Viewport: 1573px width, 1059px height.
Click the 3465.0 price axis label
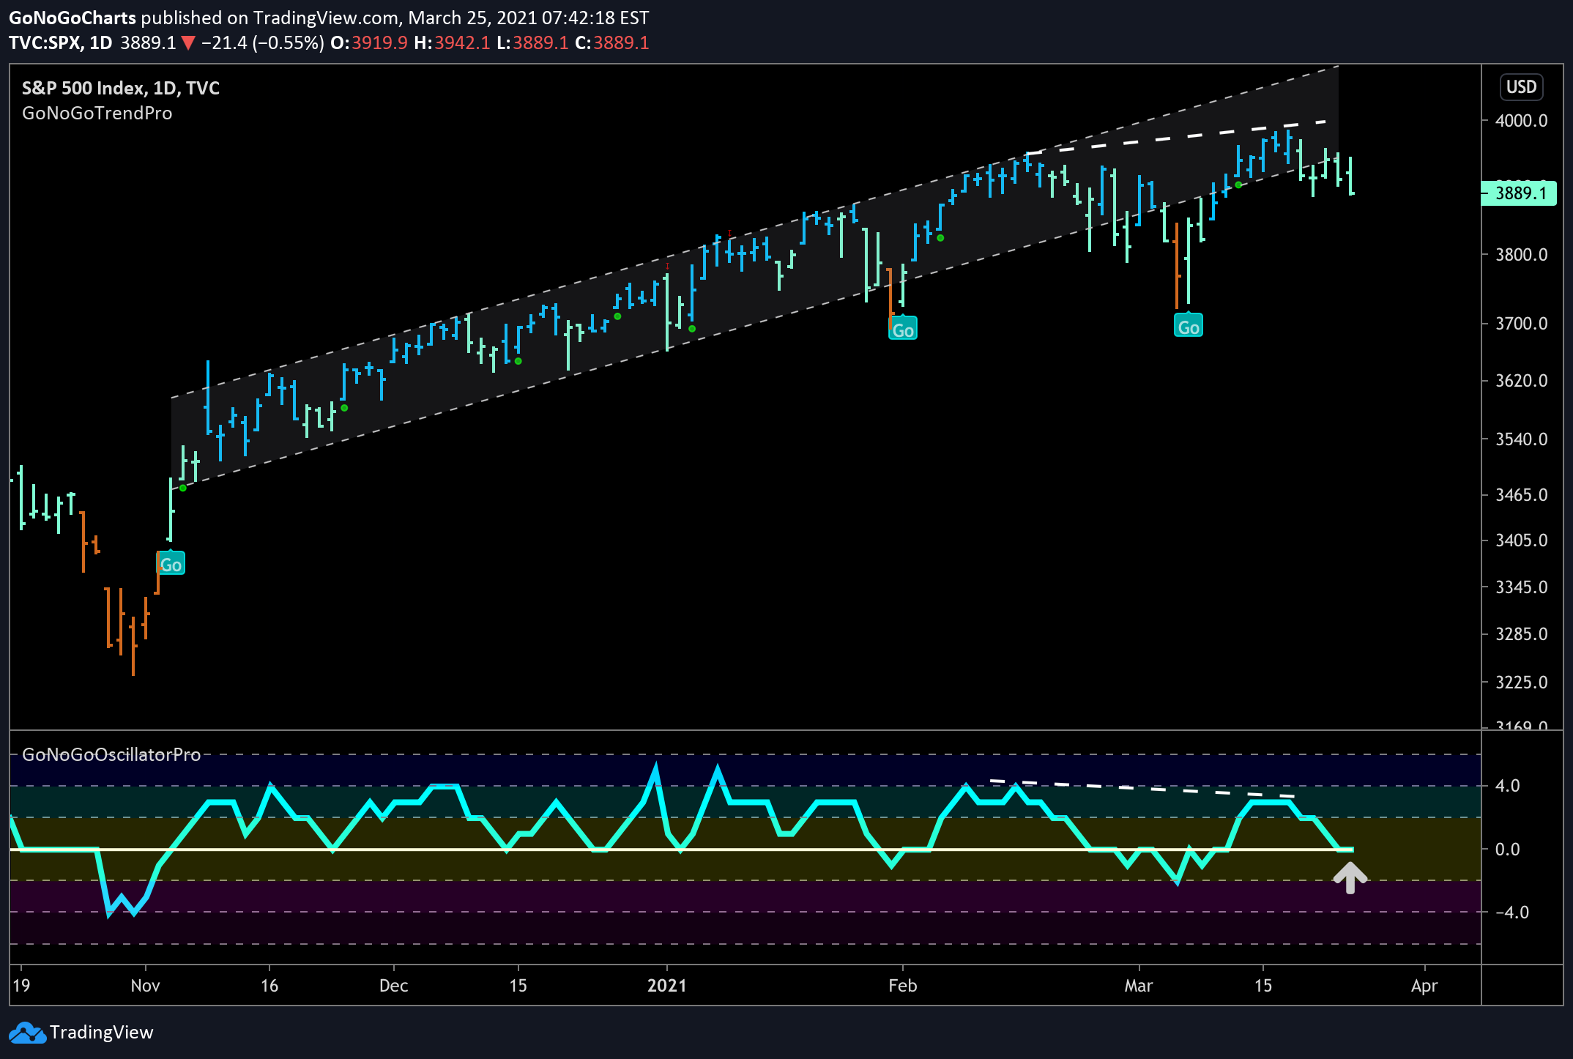(x=1522, y=495)
